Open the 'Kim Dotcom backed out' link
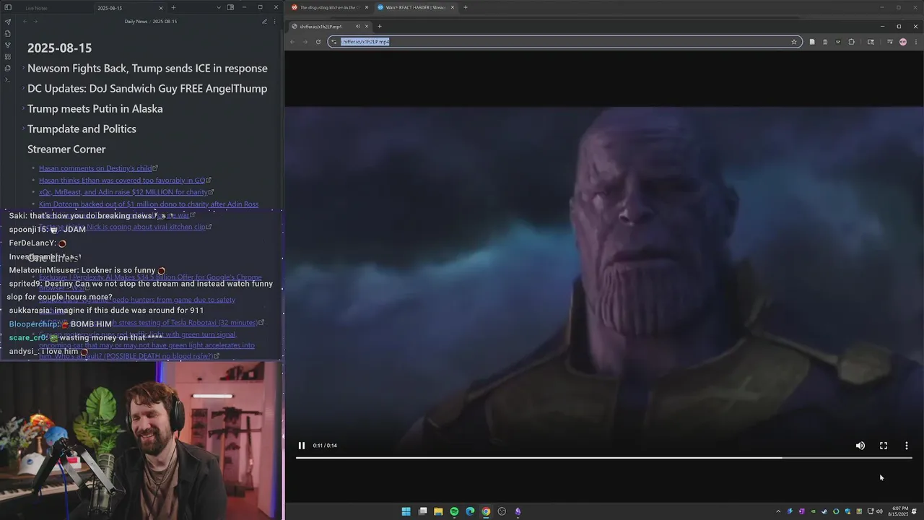This screenshot has height=520, width=924. [149, 204]
